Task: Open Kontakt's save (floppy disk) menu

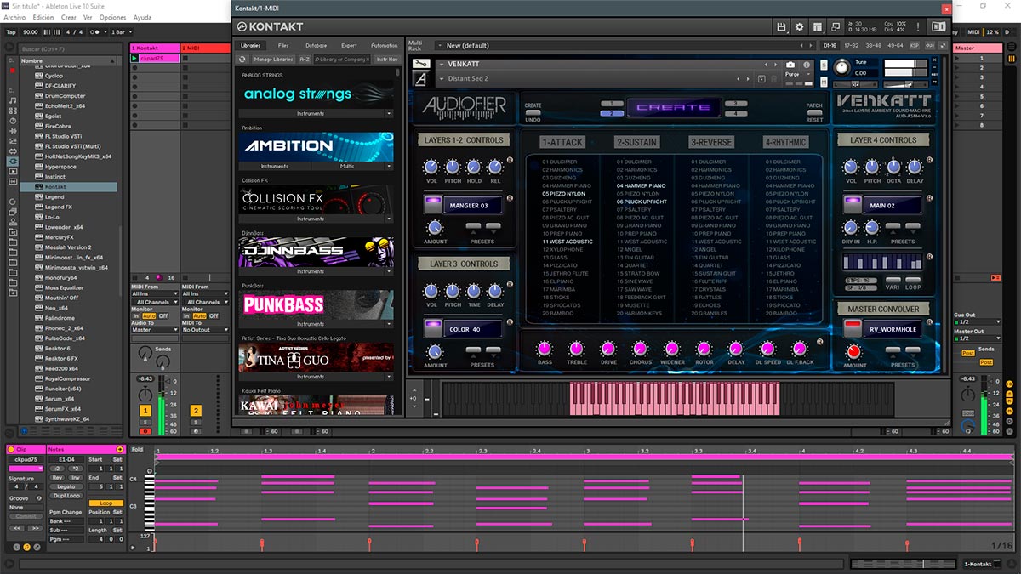Action: 781,27
